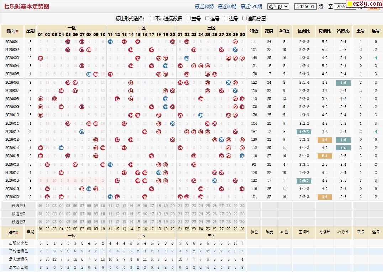383x272 pixels.
Task: Click the start period field showing 2026001
Action: 305,7
